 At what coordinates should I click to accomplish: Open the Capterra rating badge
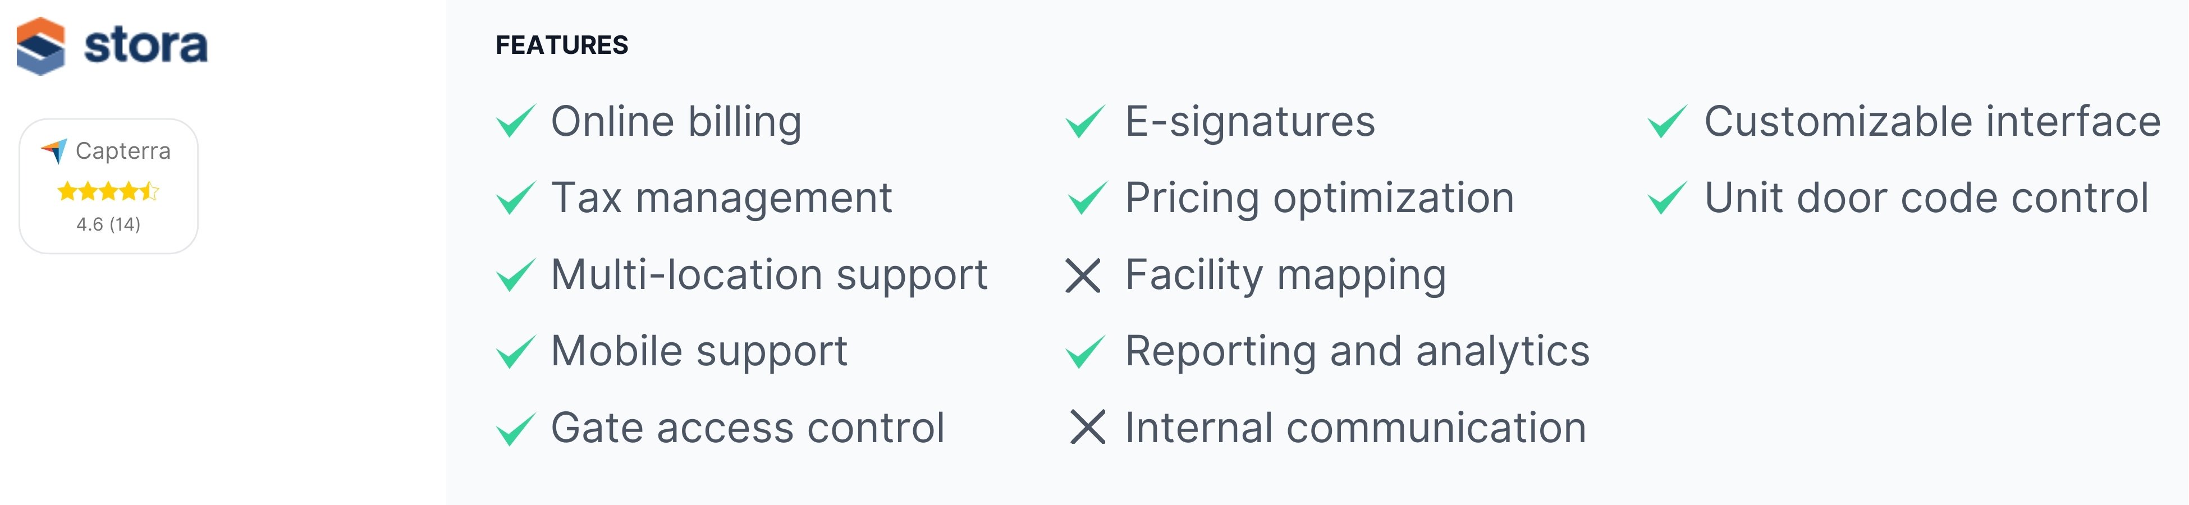pos(109,186)
